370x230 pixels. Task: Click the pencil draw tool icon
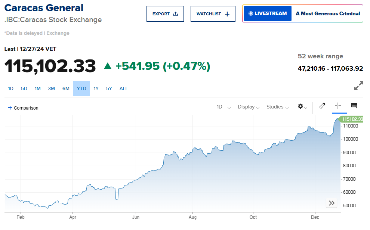[322, 107]
